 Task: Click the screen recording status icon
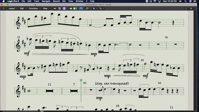[x=147, y=1]
